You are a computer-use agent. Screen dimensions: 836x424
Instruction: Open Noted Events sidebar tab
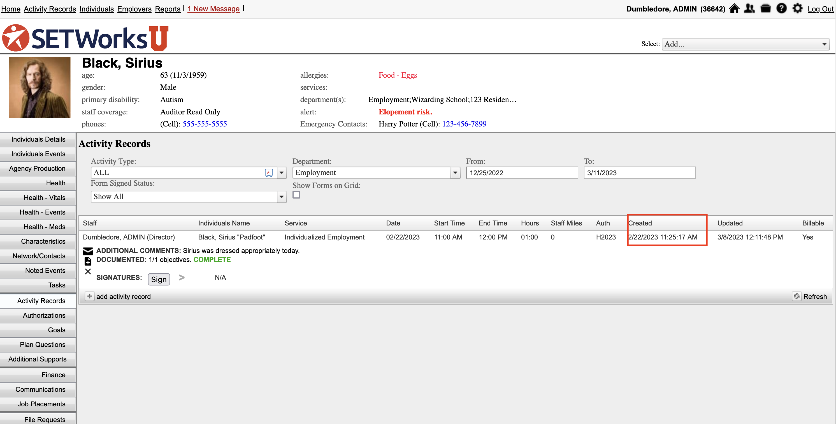coord(38,271)
